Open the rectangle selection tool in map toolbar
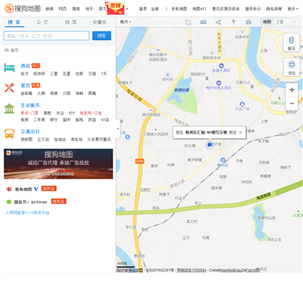Screen dimensions: 303x303 coord(188,22)
